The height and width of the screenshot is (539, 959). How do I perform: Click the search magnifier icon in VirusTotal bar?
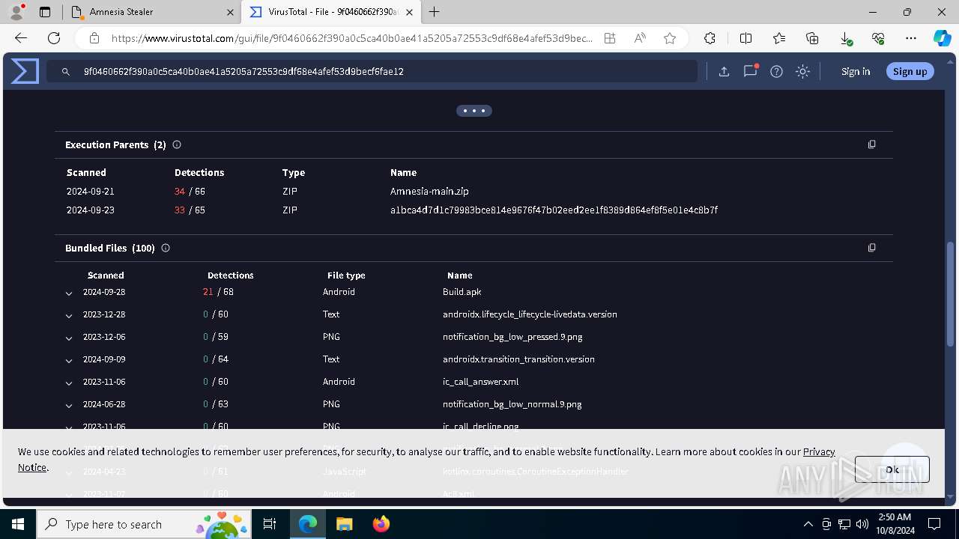point(66,72)
